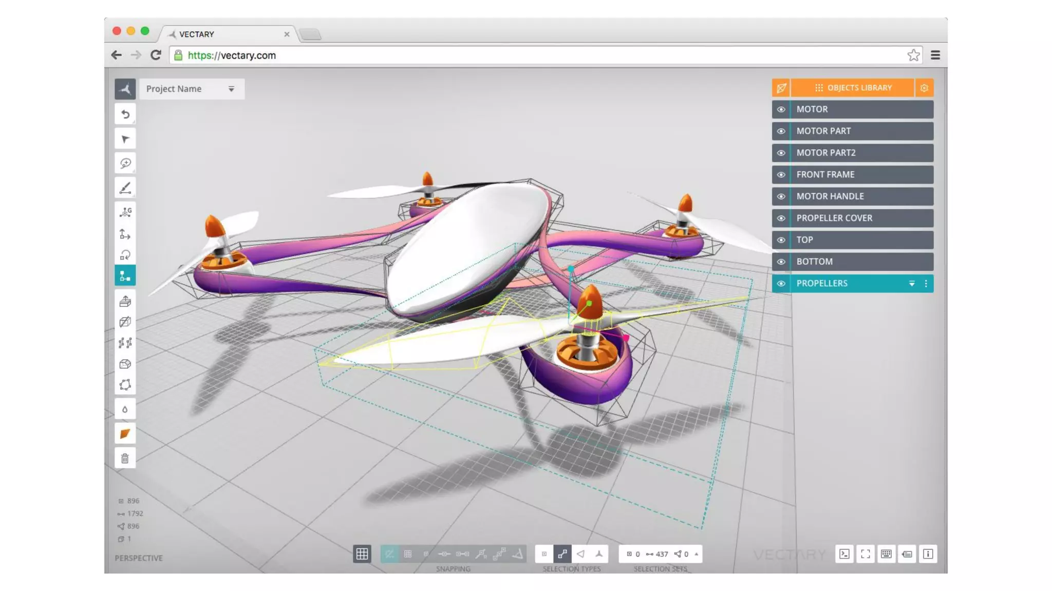This screenshot has width=1052, height=591.
Task: Select the pencil draw tool
Action: (x=125, y=188)
